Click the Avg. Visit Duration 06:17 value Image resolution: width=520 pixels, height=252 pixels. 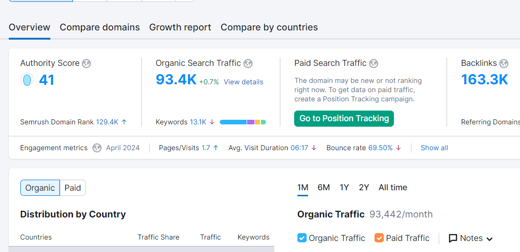299,148
